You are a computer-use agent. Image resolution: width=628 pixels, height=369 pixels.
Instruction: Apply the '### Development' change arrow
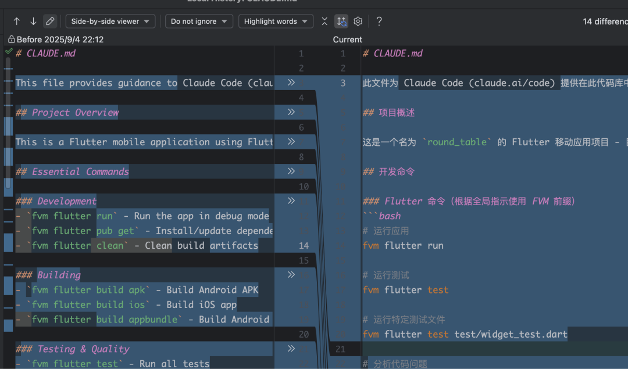tap(291, 200)
